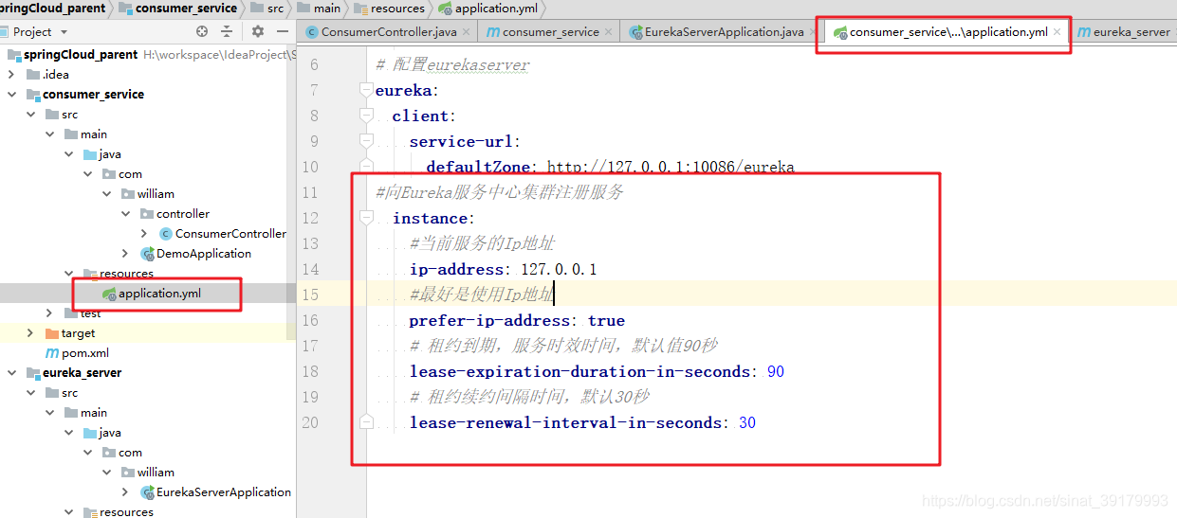This screenshot has height=518, width=1177.
Task: Expand the test folder arrow
Action: [50, 313]
